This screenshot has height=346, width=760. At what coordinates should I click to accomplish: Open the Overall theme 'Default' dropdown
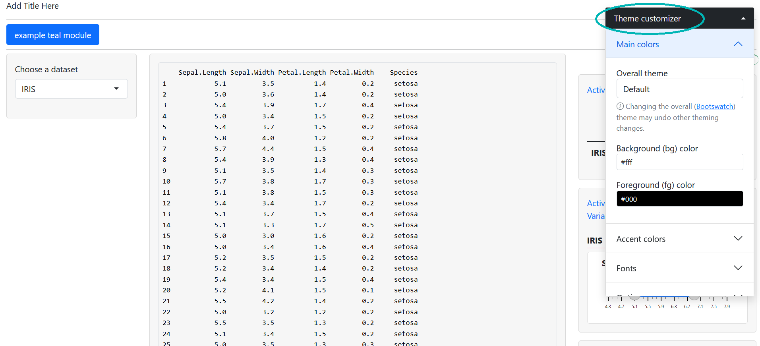(679, 89)
